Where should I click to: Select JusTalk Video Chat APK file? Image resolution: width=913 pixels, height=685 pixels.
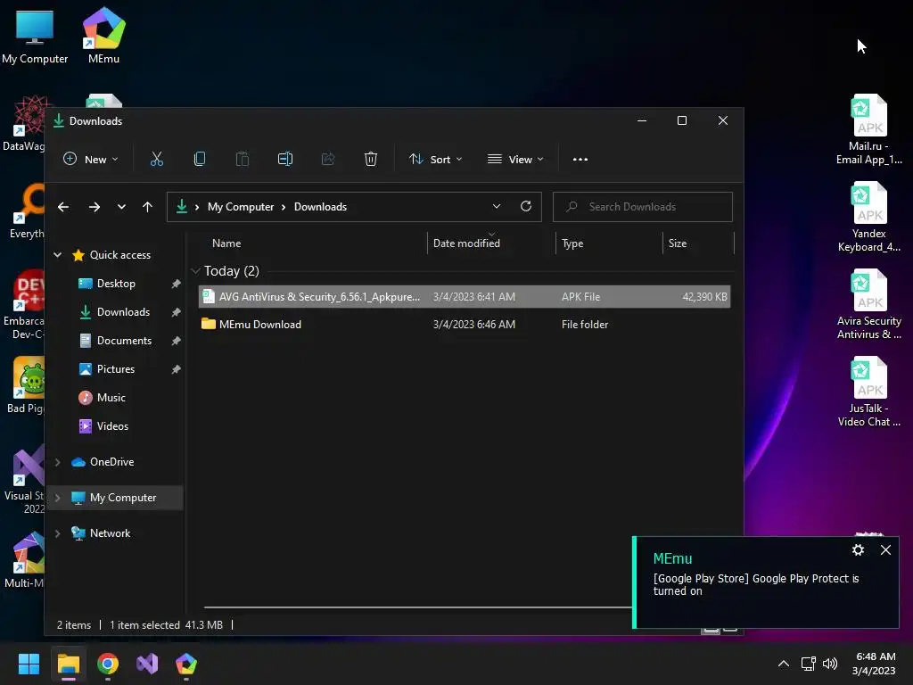868,392
